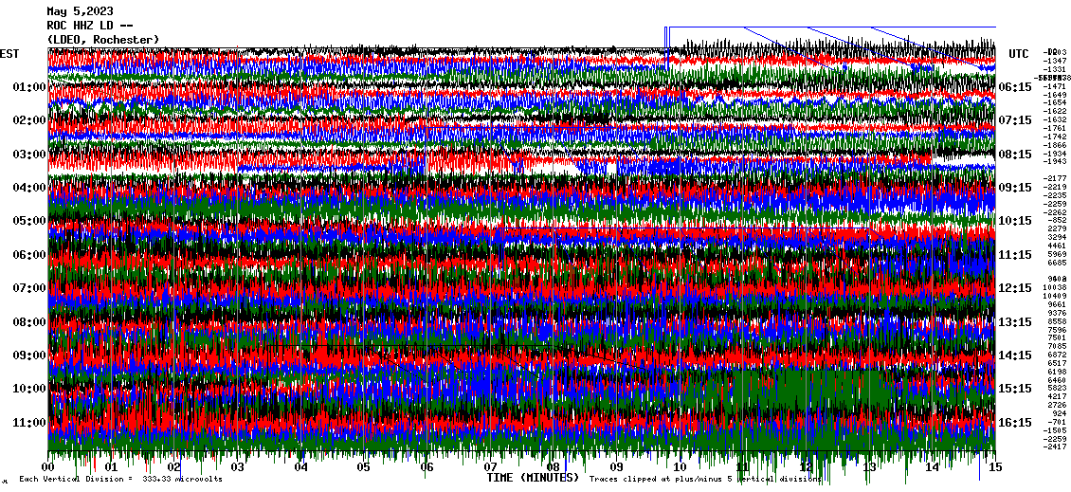This screenshot has height=492, width=1071.
Task: Click minute 15 on the time axis
Action: (x=994, y=467)
